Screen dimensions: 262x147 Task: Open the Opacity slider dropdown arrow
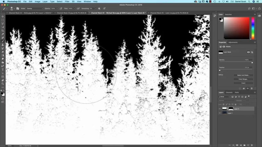(57, 8)
